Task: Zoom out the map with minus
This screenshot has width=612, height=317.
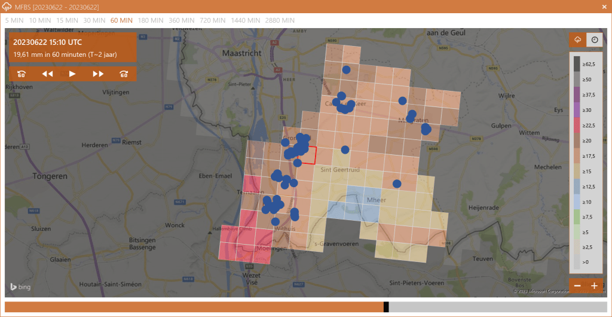Action: (577, 286)
